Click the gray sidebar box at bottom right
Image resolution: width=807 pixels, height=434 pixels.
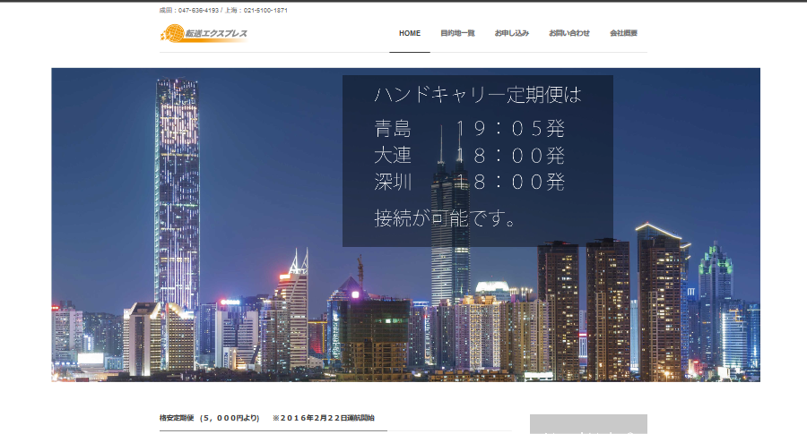(588, 424)
